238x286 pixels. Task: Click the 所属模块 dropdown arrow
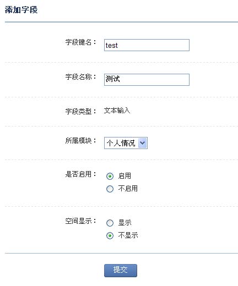pos(143,143)
